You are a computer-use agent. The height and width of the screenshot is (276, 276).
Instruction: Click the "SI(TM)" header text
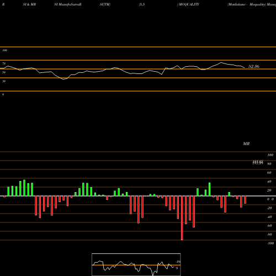coord(105,4)
